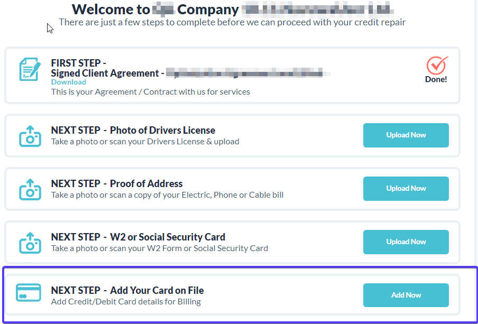Click the Welcome to Company heading
478x324 pixels.
click(x=155, y=9)
